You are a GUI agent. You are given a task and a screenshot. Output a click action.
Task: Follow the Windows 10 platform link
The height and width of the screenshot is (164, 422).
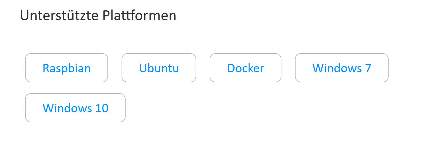[x=75, y=108]
